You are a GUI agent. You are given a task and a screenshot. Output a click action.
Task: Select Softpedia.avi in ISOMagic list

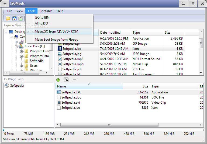click(71, 102)
